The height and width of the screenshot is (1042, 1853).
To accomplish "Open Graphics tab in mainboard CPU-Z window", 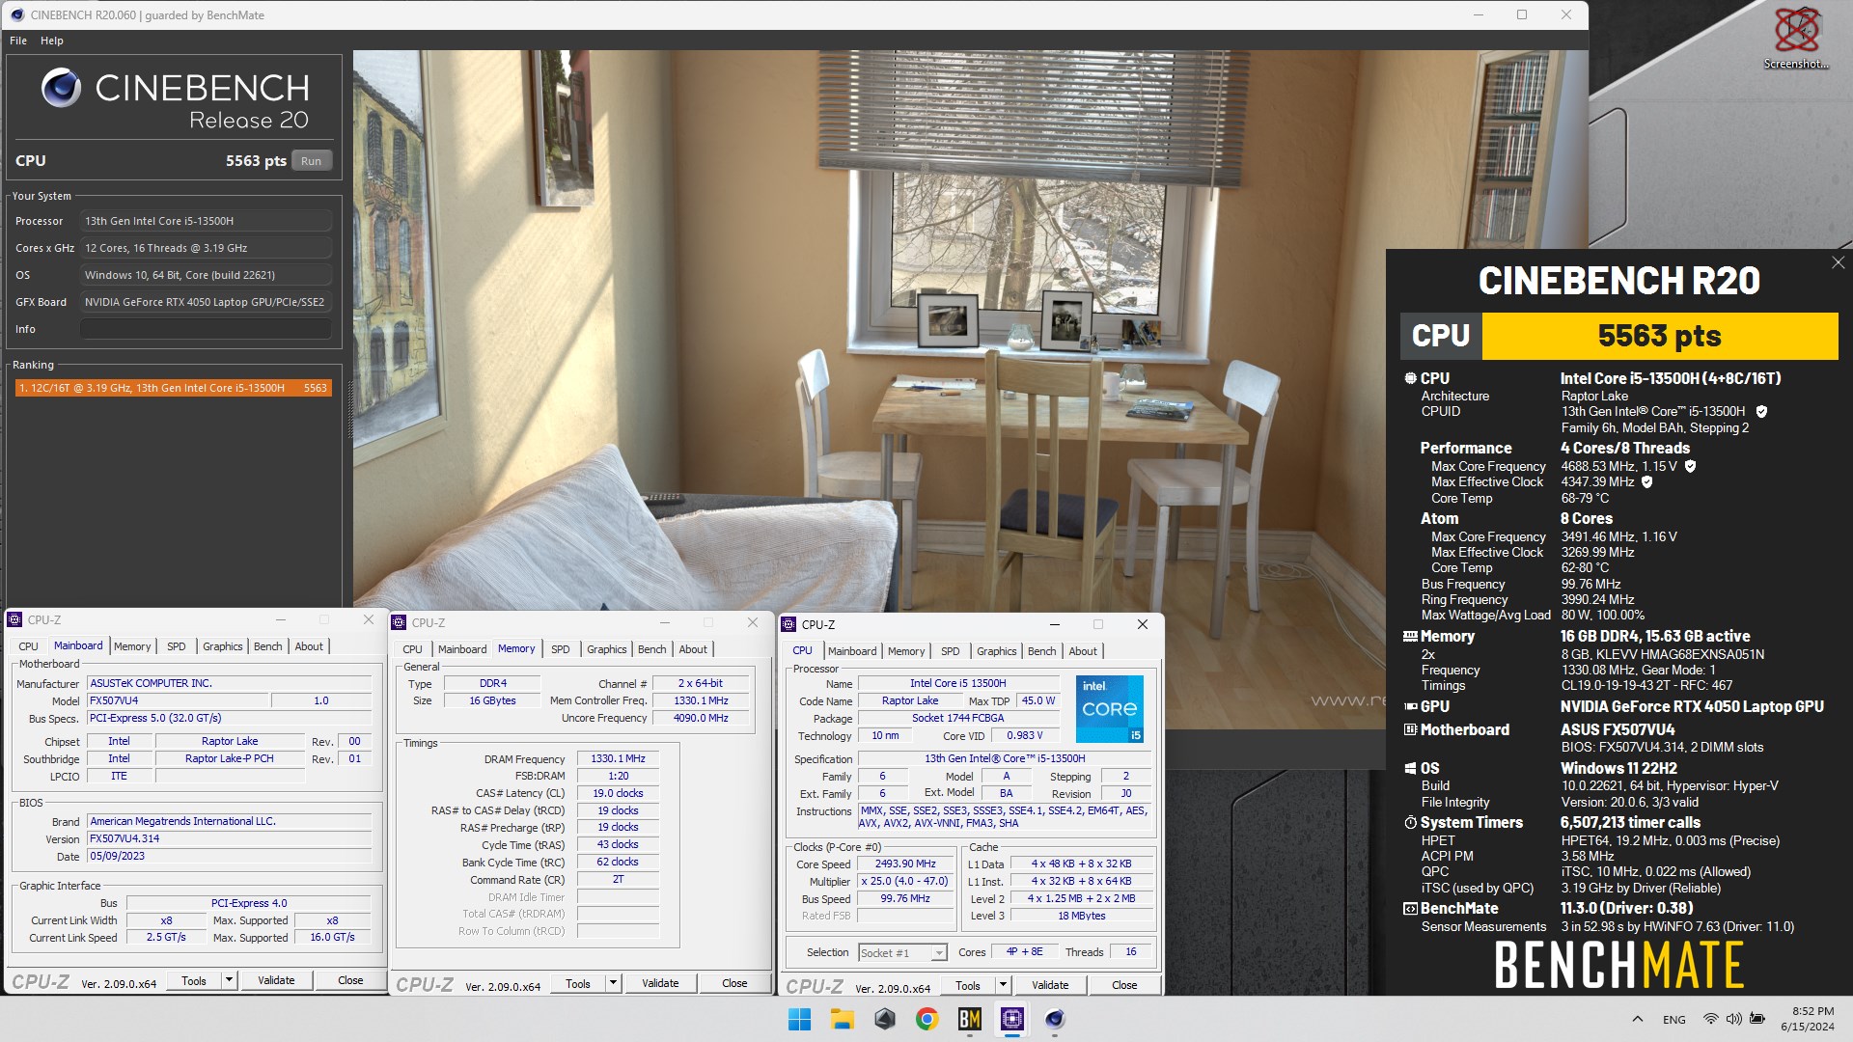I will (x=223, y=646).
